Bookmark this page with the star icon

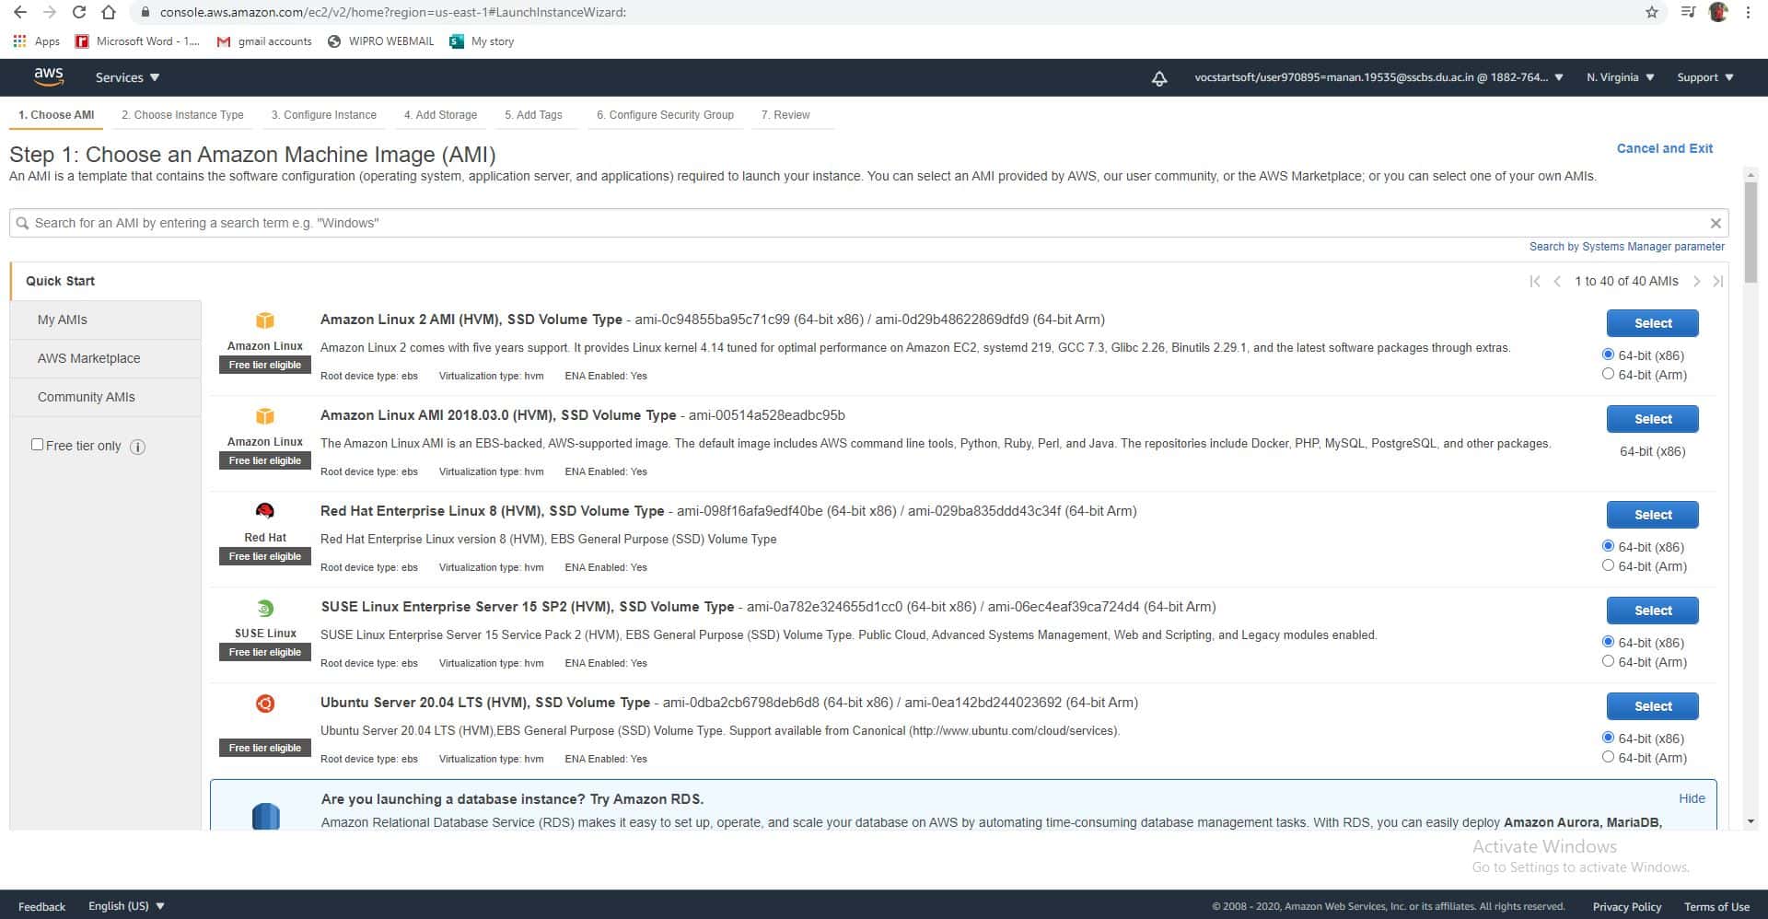[1652, 12]
